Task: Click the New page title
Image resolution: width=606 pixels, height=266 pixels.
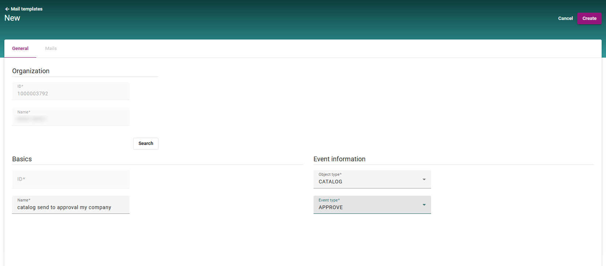Action: coord(12,18)
